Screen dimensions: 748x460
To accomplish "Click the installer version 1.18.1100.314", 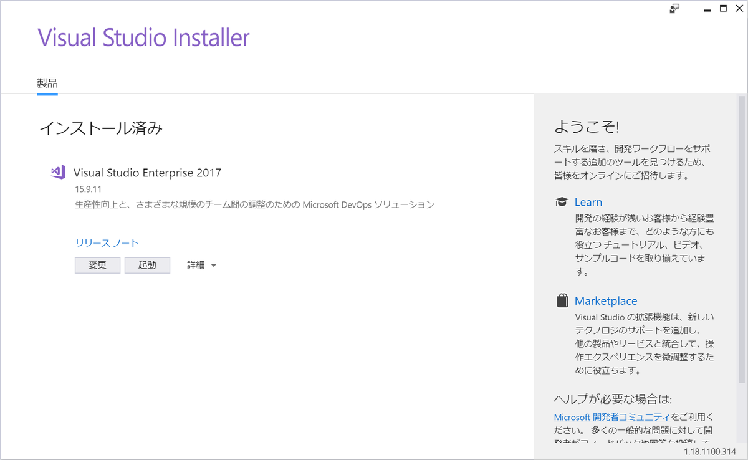I will [x=710, y=451].
